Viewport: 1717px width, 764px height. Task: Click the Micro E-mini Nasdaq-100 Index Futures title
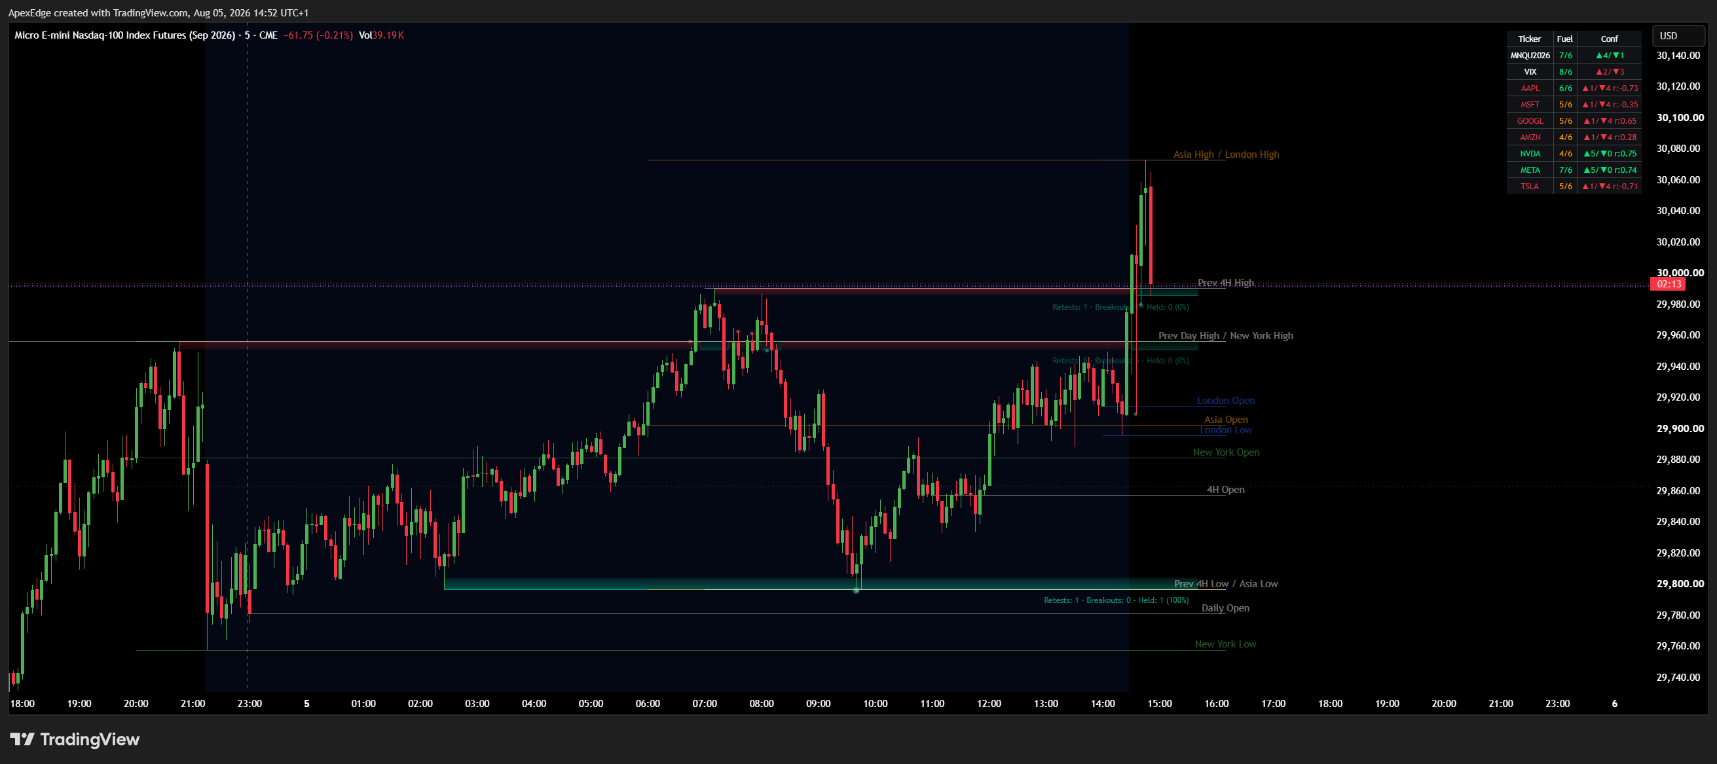pos(124,35)
